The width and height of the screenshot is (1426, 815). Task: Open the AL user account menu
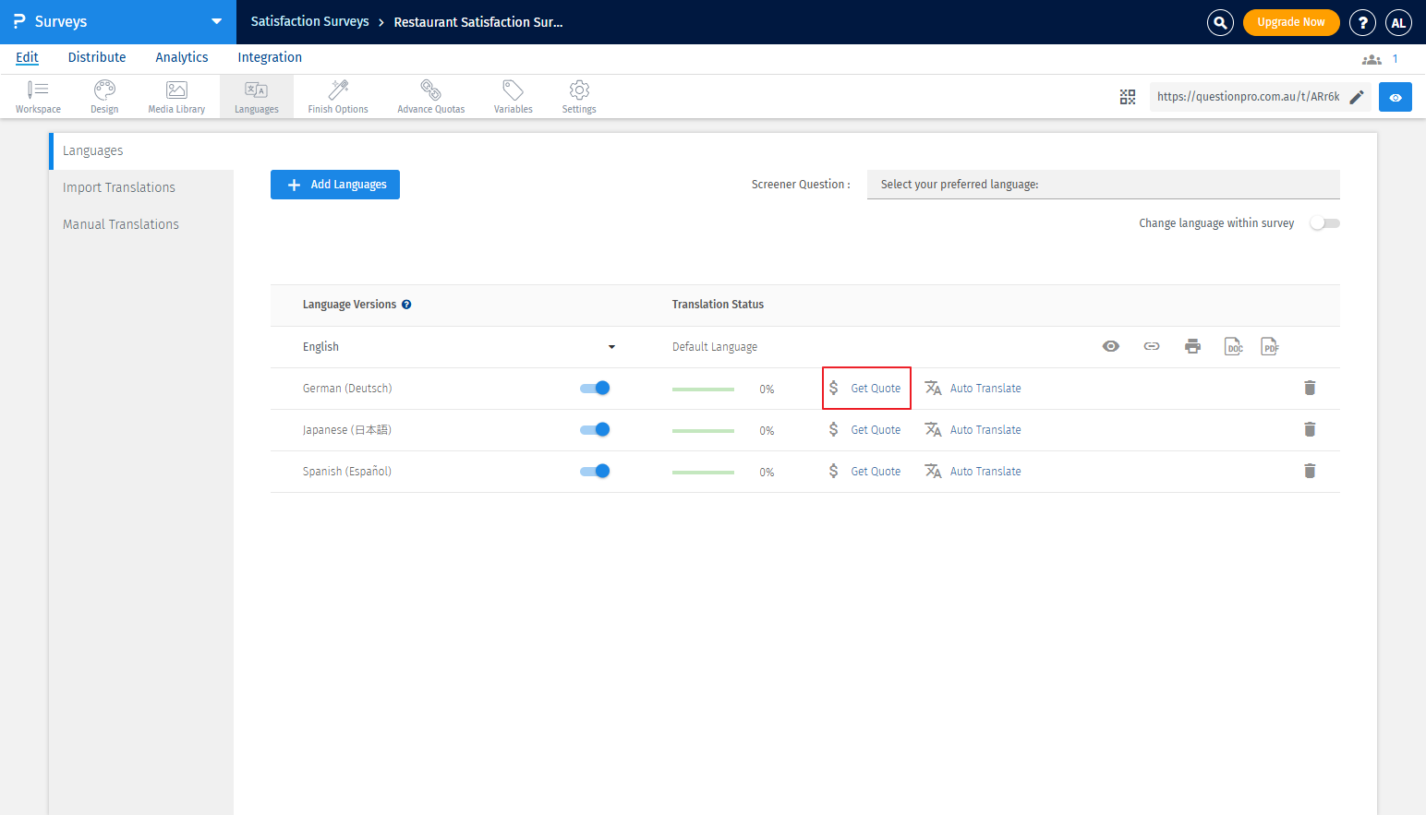click(x=1398, y=22)
